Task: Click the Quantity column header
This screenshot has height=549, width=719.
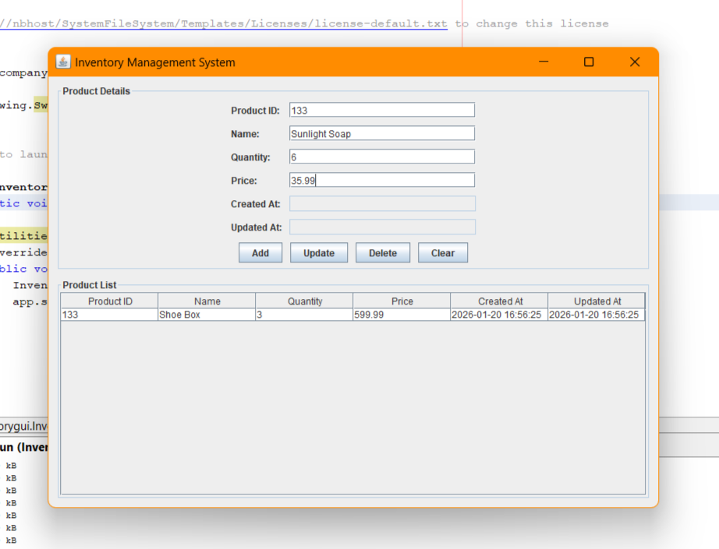Action: (304, 301)
